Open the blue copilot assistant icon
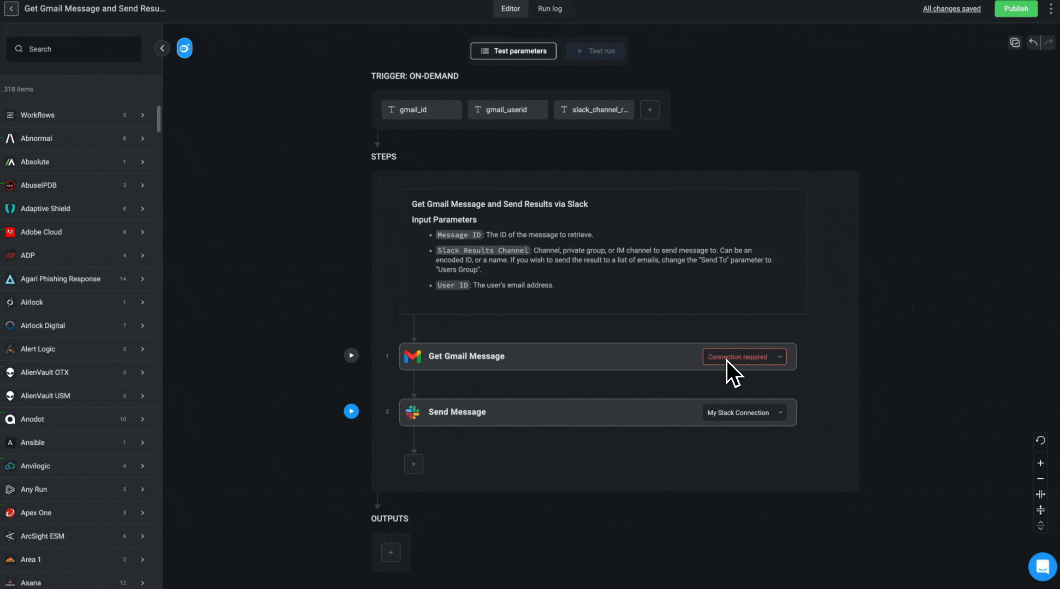The image size is (1060, 589). [x=184, y=49]
